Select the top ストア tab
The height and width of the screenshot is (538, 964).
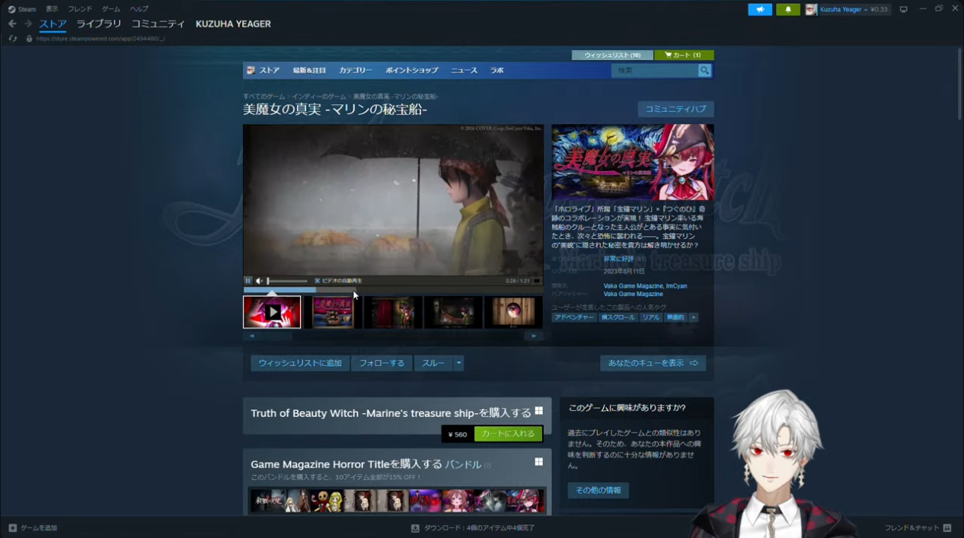click(53, 24)
